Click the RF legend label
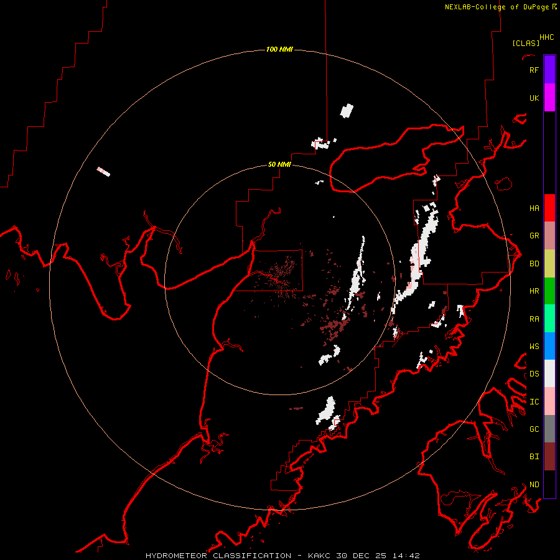Image resolution: width=560 pixels, height=560 pixels. point(534,70)
